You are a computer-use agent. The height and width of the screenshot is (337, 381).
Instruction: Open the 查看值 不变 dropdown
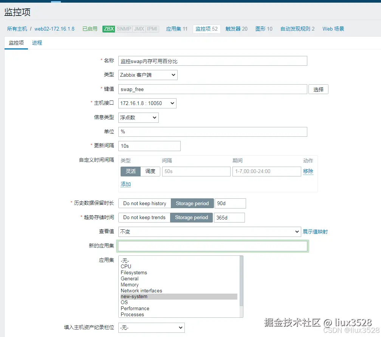pyautogui.click(x=209, y=232)
